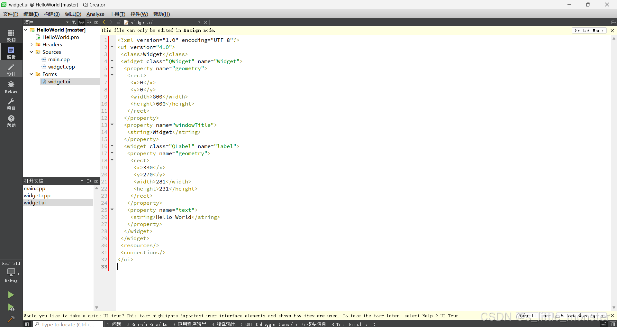Go forward in editor navigation history
The width and height of the screenshot is (617, 327).
pos(111,22)
